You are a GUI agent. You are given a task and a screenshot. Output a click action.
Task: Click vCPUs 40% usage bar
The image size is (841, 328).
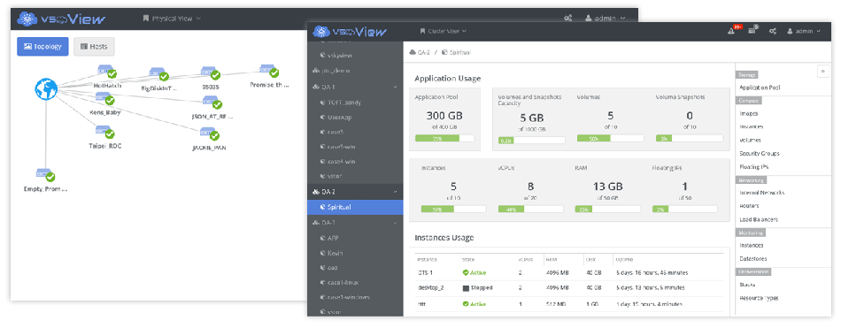tap(530, 210)
